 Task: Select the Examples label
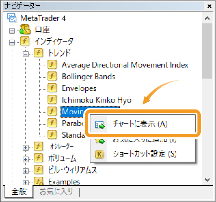pyautogui.click(x=64, y=182)
